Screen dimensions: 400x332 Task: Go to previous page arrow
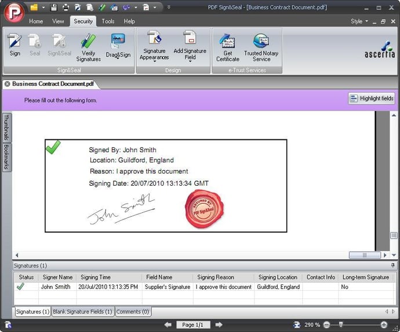point(168,324)
